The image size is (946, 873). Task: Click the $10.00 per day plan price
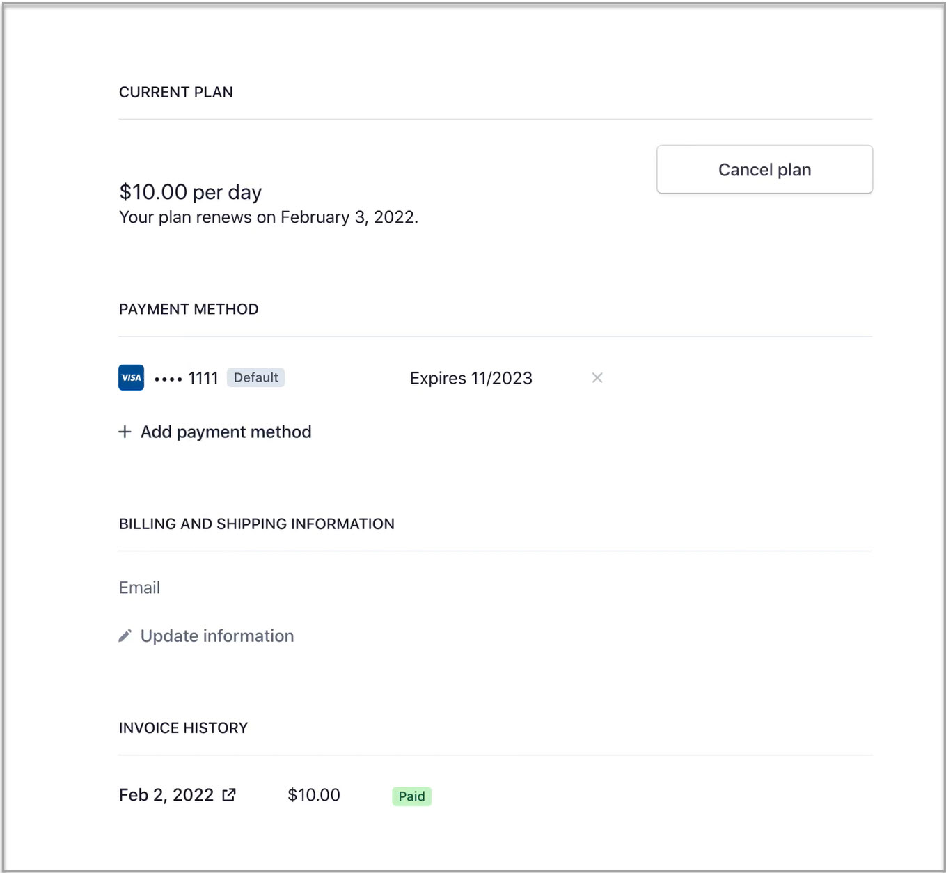pos(191,191)
